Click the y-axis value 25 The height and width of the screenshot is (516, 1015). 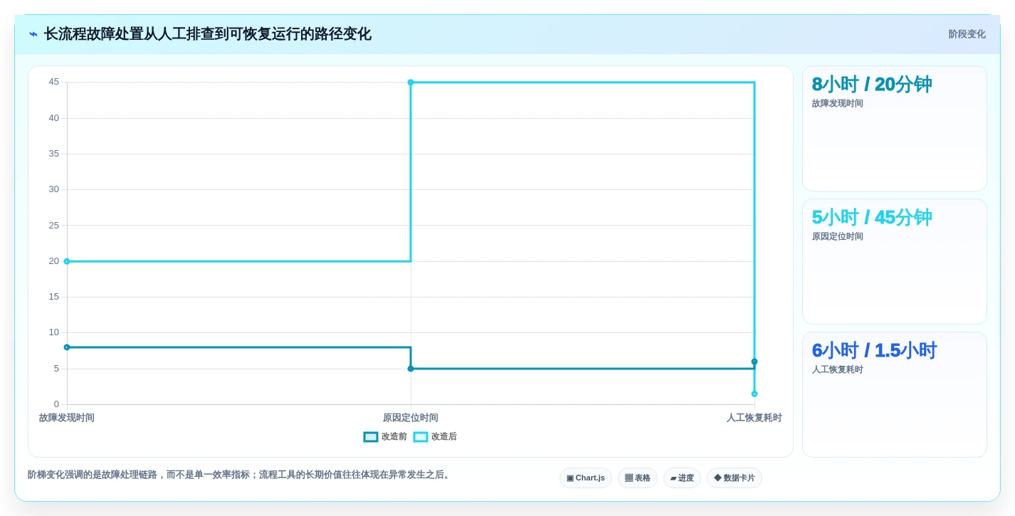tap(54, 226)
